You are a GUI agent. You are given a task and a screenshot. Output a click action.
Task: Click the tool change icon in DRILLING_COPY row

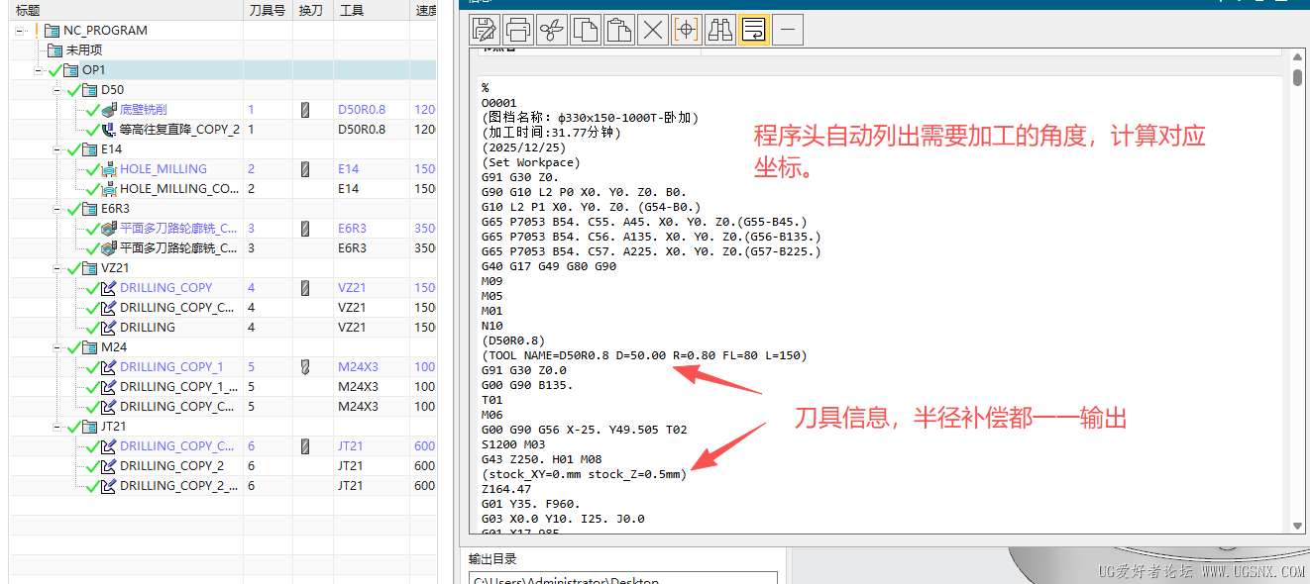(305, 287)
